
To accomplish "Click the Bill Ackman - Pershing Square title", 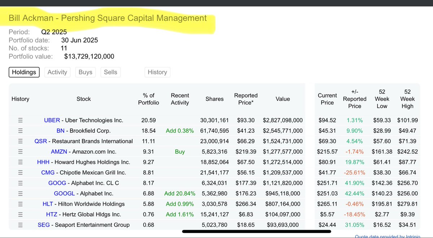I will coord(108,18).
